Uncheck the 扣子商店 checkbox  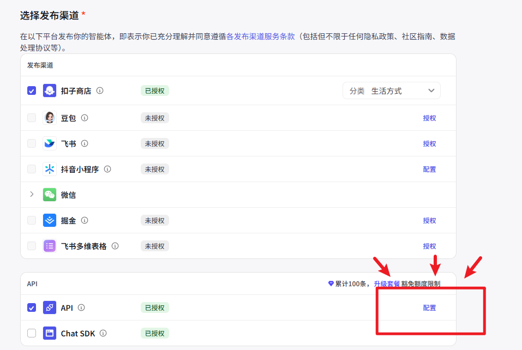click(32, 90)
